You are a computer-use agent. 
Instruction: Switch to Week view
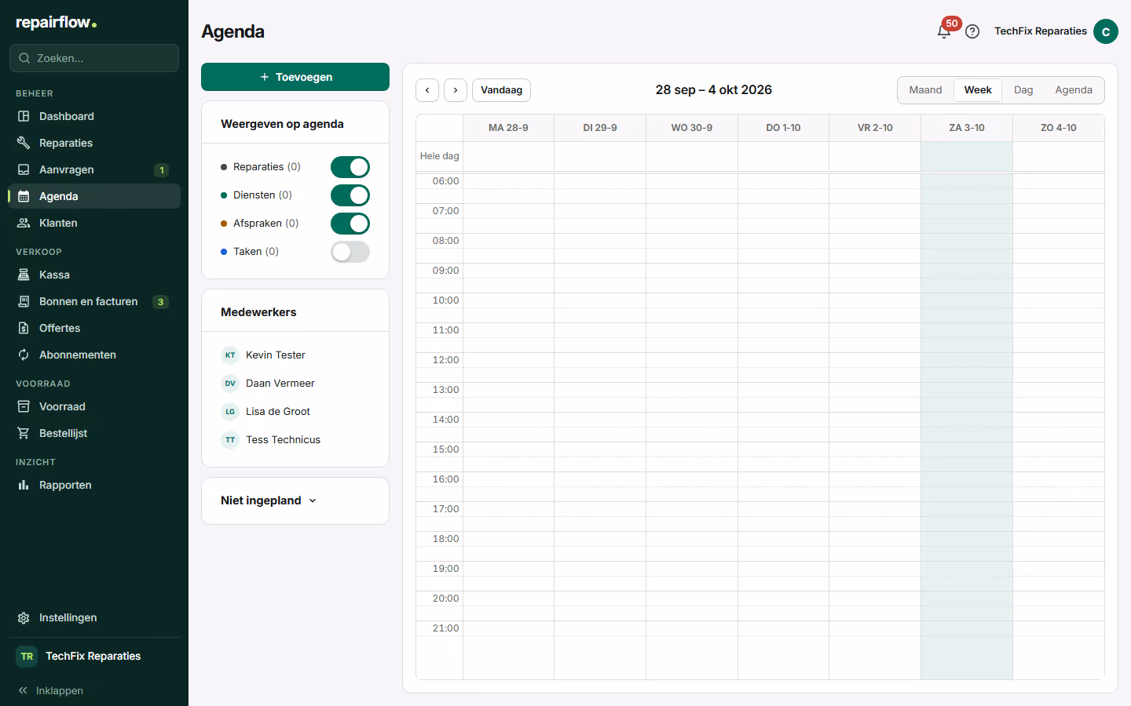[978, 90]
